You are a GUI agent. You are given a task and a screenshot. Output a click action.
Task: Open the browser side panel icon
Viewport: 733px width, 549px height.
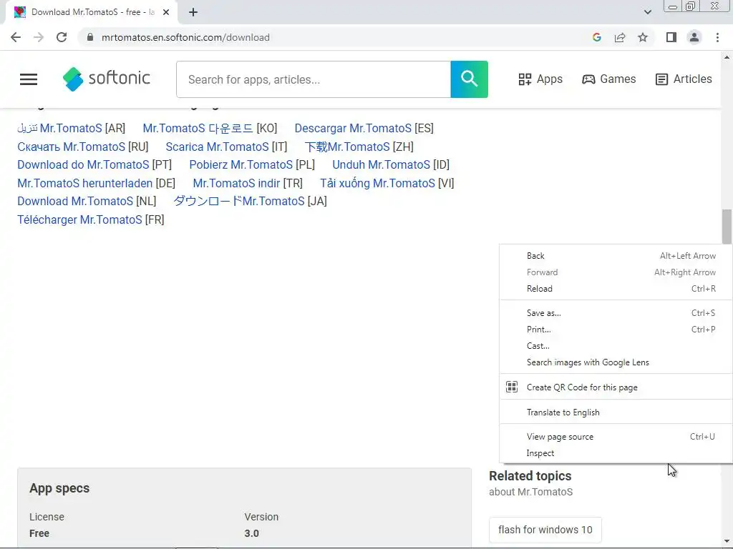(671, 37)
